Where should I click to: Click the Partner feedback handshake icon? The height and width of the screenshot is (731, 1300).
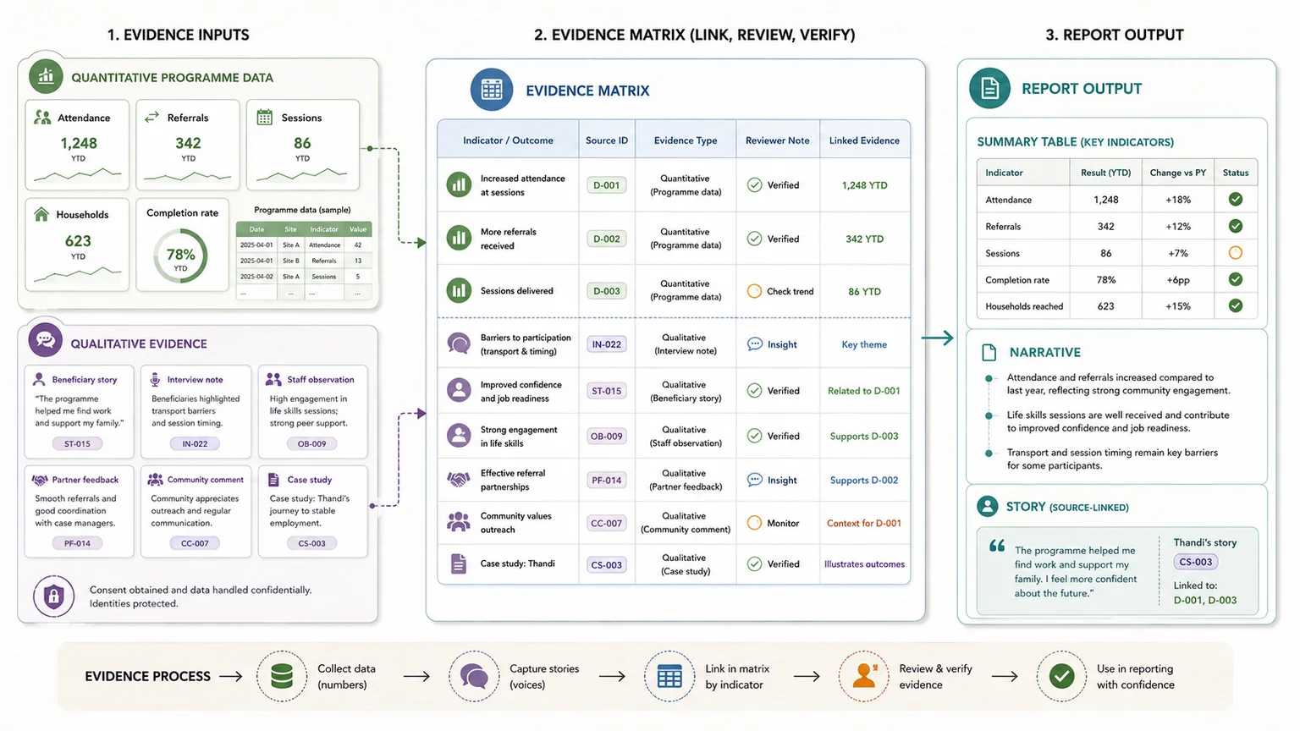[40, 480]
